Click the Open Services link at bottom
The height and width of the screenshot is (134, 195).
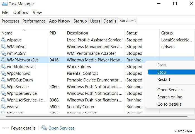coord(61,128)
